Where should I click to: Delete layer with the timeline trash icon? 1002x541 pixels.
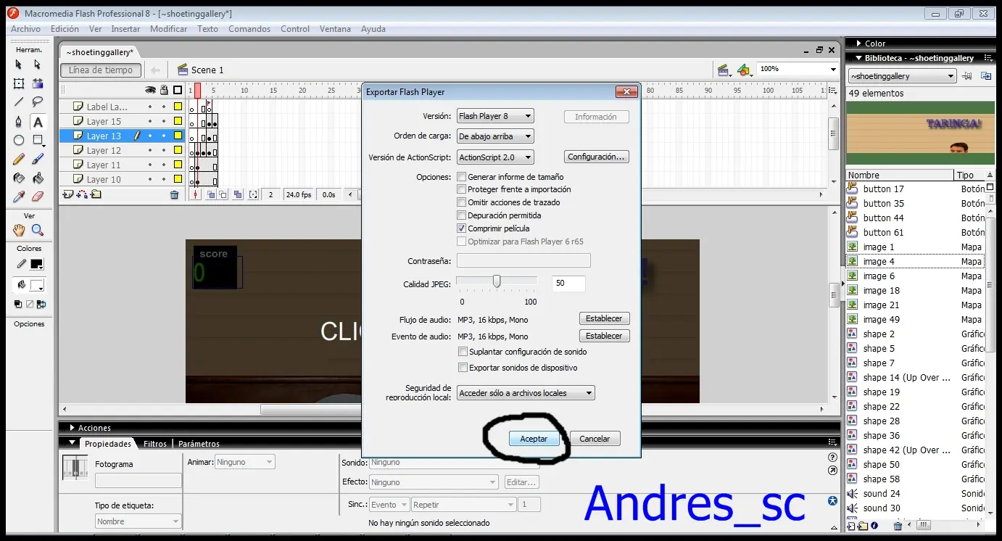174,194
